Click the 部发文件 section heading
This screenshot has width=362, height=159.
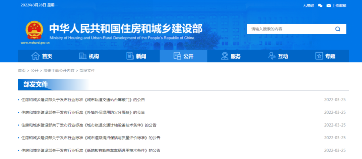[36, 85]
